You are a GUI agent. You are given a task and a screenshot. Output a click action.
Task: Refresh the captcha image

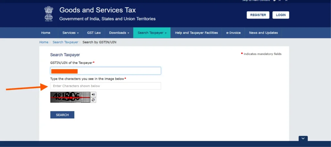point(93,100)
